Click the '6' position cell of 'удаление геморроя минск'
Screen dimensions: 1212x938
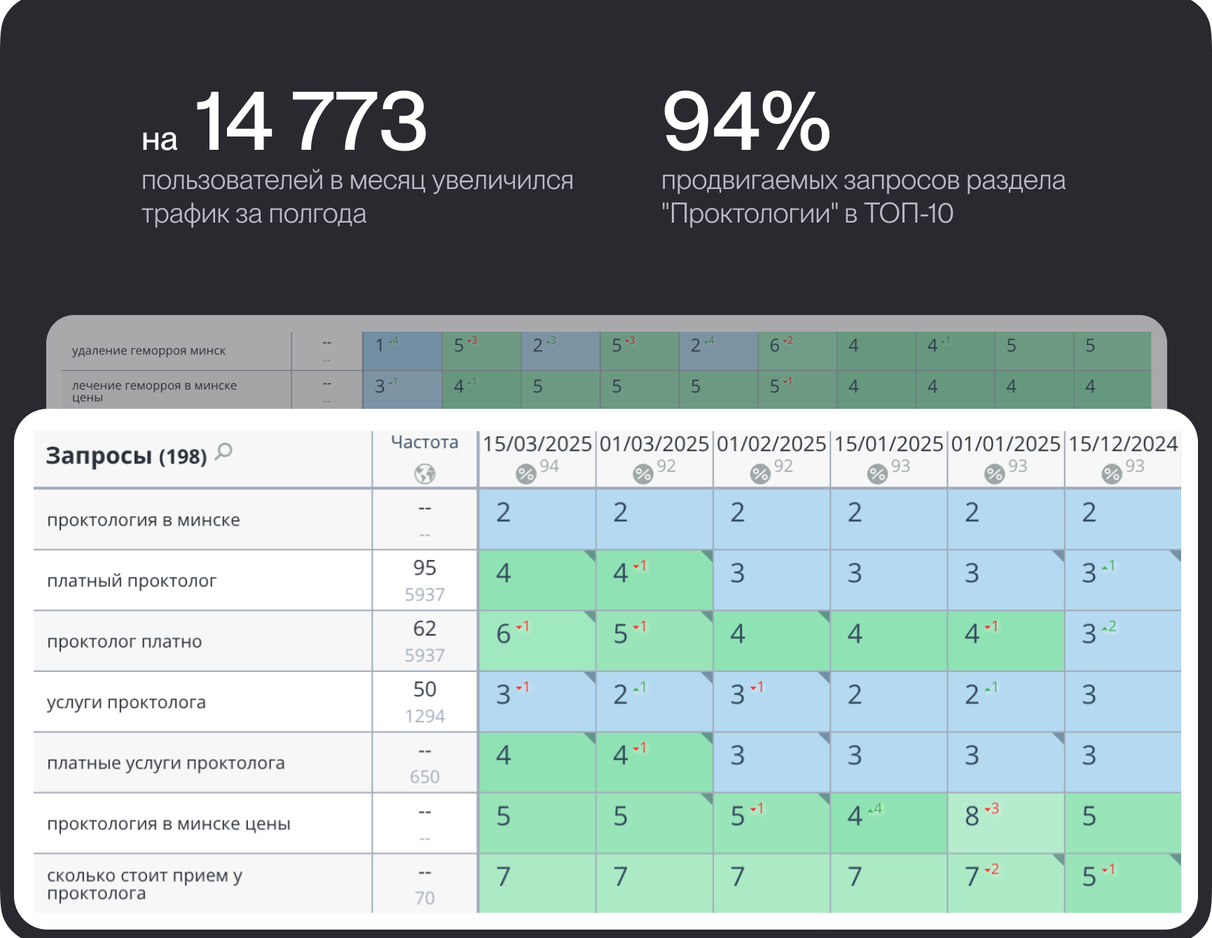coord(797,351)
